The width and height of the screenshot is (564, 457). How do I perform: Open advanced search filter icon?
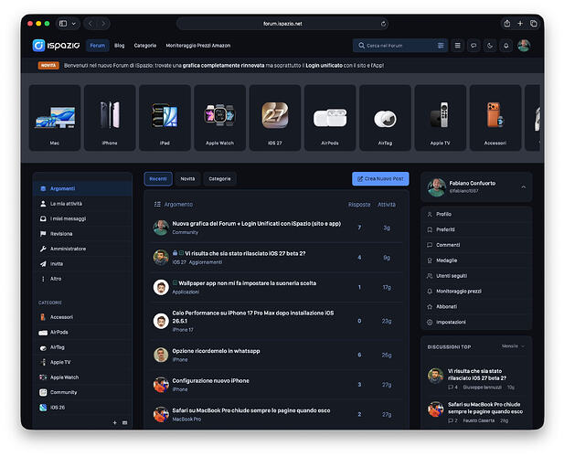tap(441, 46)
